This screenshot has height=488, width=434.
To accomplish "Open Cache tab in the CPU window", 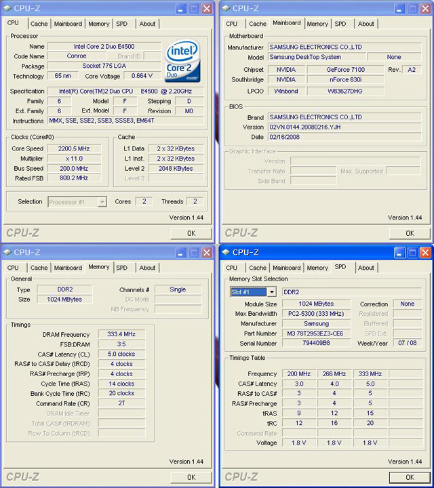I will point(39,24).
